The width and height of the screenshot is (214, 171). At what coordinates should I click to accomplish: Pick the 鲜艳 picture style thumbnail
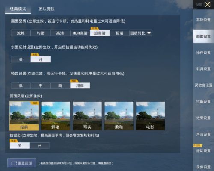(56, 116)
